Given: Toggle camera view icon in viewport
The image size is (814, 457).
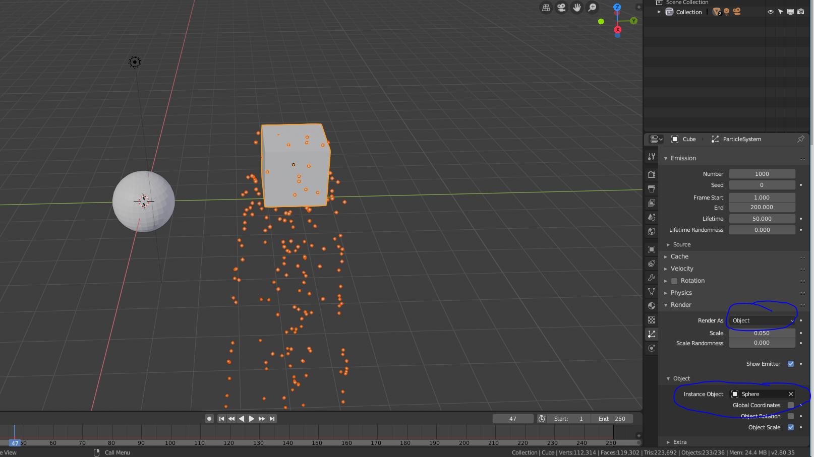Looking at the screenshot, I should point(561,8).
